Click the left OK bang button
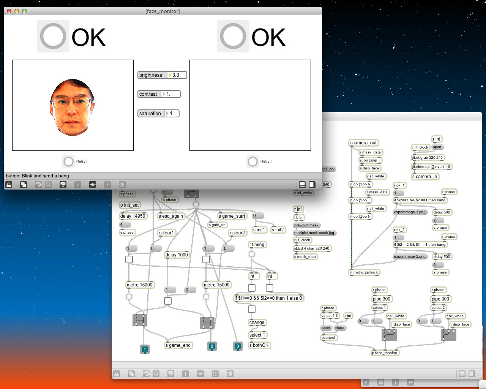486x389 pixels. (x=53, y=36)
